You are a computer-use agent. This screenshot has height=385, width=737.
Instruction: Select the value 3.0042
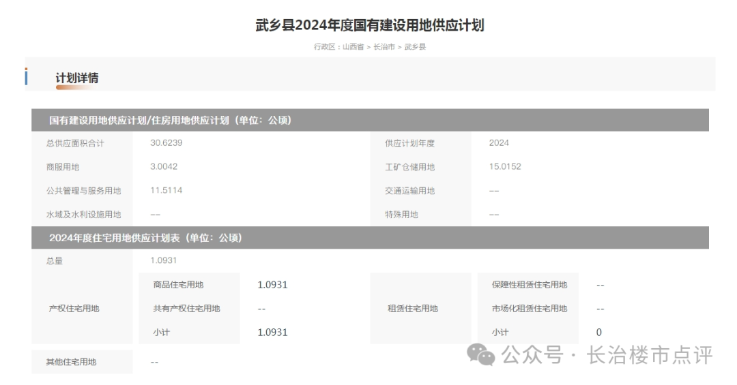click(164, 167)
